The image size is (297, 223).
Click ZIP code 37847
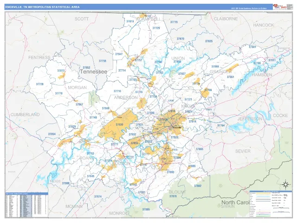click(119, 54)
